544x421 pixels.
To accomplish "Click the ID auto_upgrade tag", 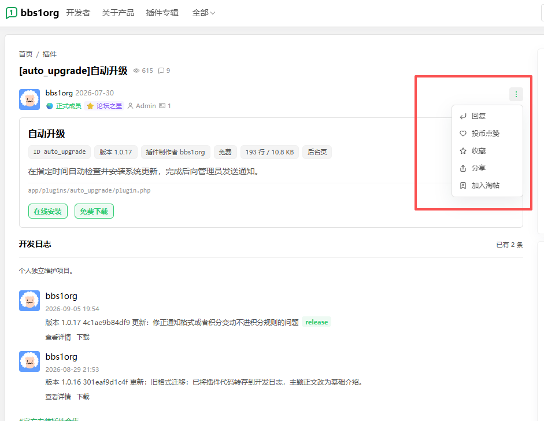I will pos(60,152).
